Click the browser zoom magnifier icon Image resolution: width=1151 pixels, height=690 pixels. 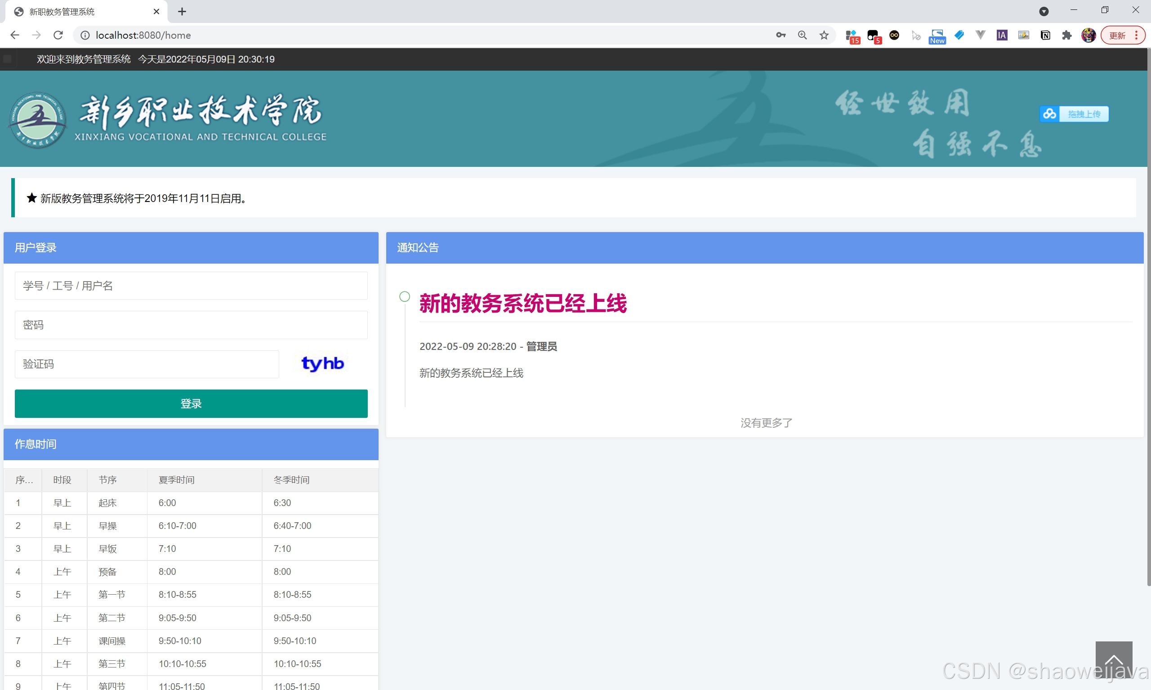click(x=803, y=36)
